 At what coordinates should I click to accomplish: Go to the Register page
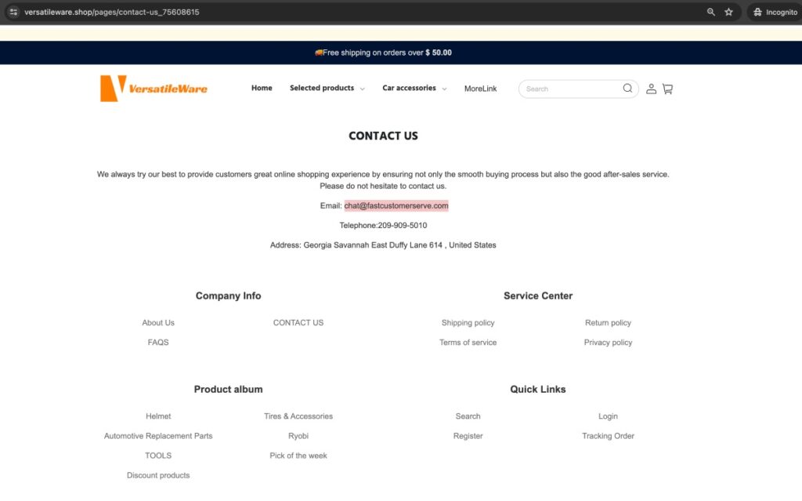point(468,436)
